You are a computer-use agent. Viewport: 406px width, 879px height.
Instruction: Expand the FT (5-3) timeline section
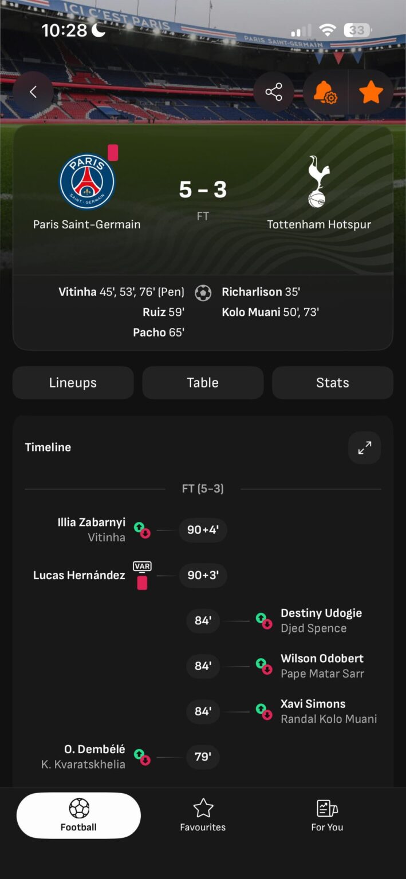[203, 488]
